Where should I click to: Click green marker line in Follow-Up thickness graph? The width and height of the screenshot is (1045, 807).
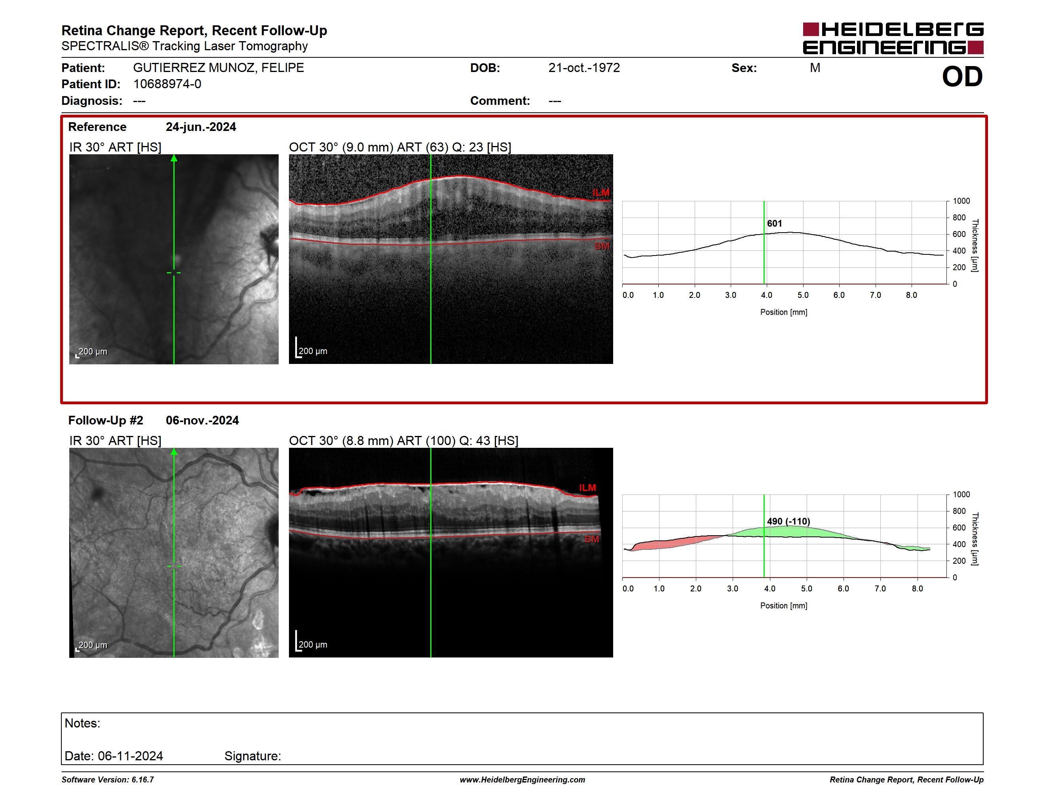point(764,536)
